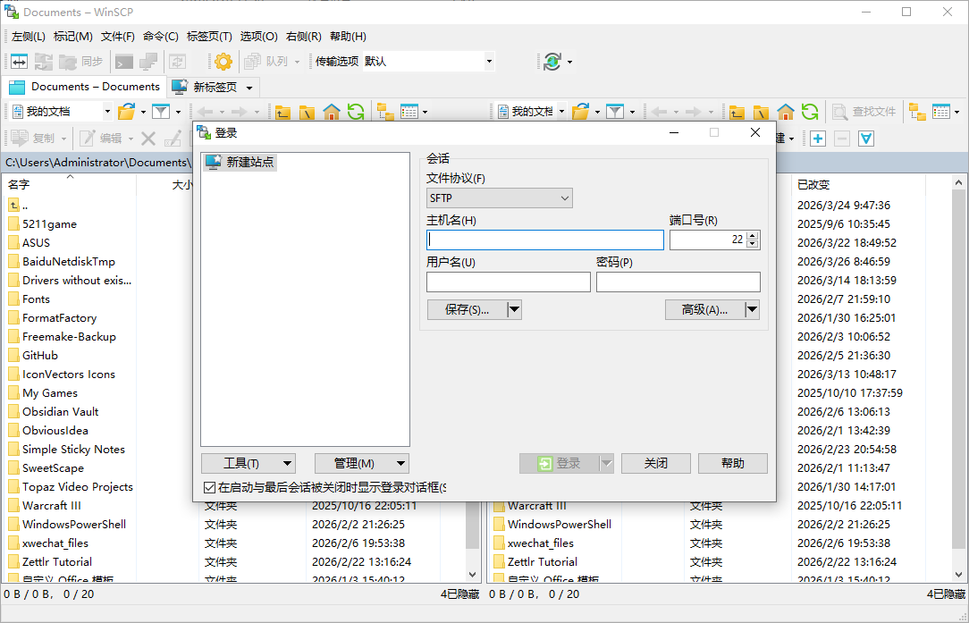969x623 pixels.
Task: Open the 管理(M) management dropdown
Action: click(360, 463)
